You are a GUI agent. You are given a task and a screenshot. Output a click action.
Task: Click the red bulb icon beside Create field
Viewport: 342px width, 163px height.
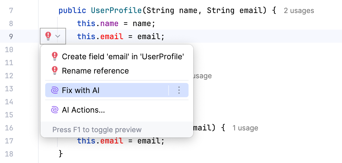pos(55,56)
